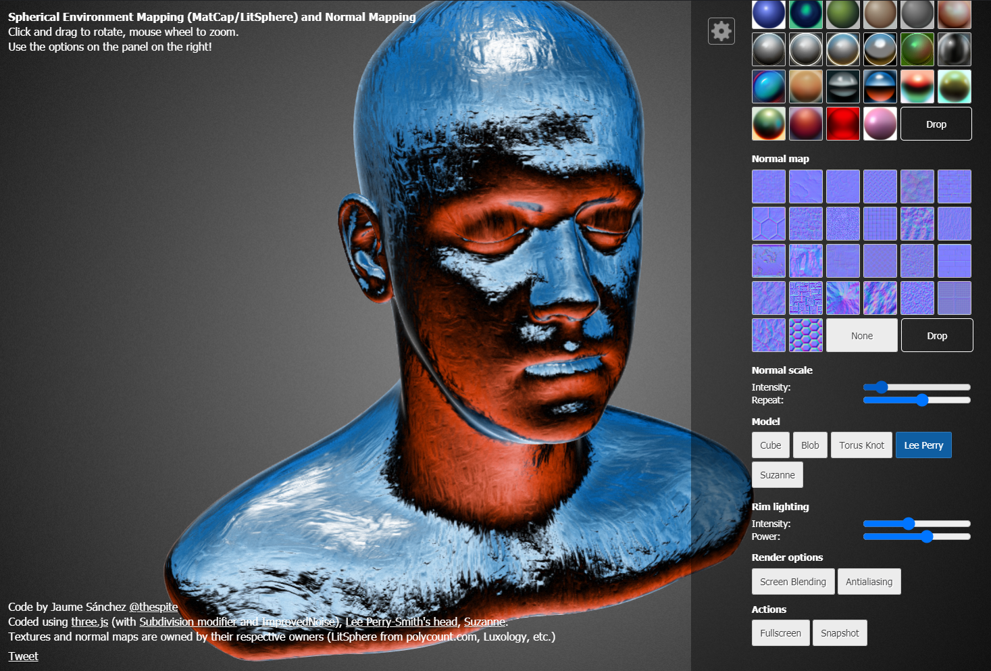Select the dark teal silver dome material
This screenshot has height=671, width=991.
click(843, 86)
